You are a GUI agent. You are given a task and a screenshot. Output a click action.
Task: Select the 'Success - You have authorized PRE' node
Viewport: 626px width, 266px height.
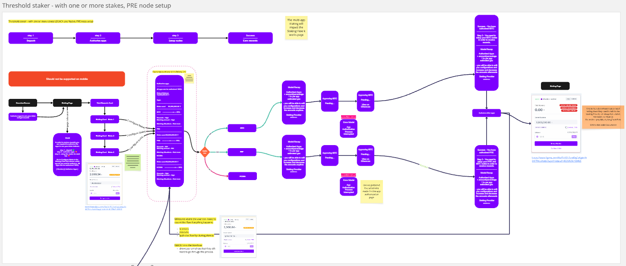point(487,177)
